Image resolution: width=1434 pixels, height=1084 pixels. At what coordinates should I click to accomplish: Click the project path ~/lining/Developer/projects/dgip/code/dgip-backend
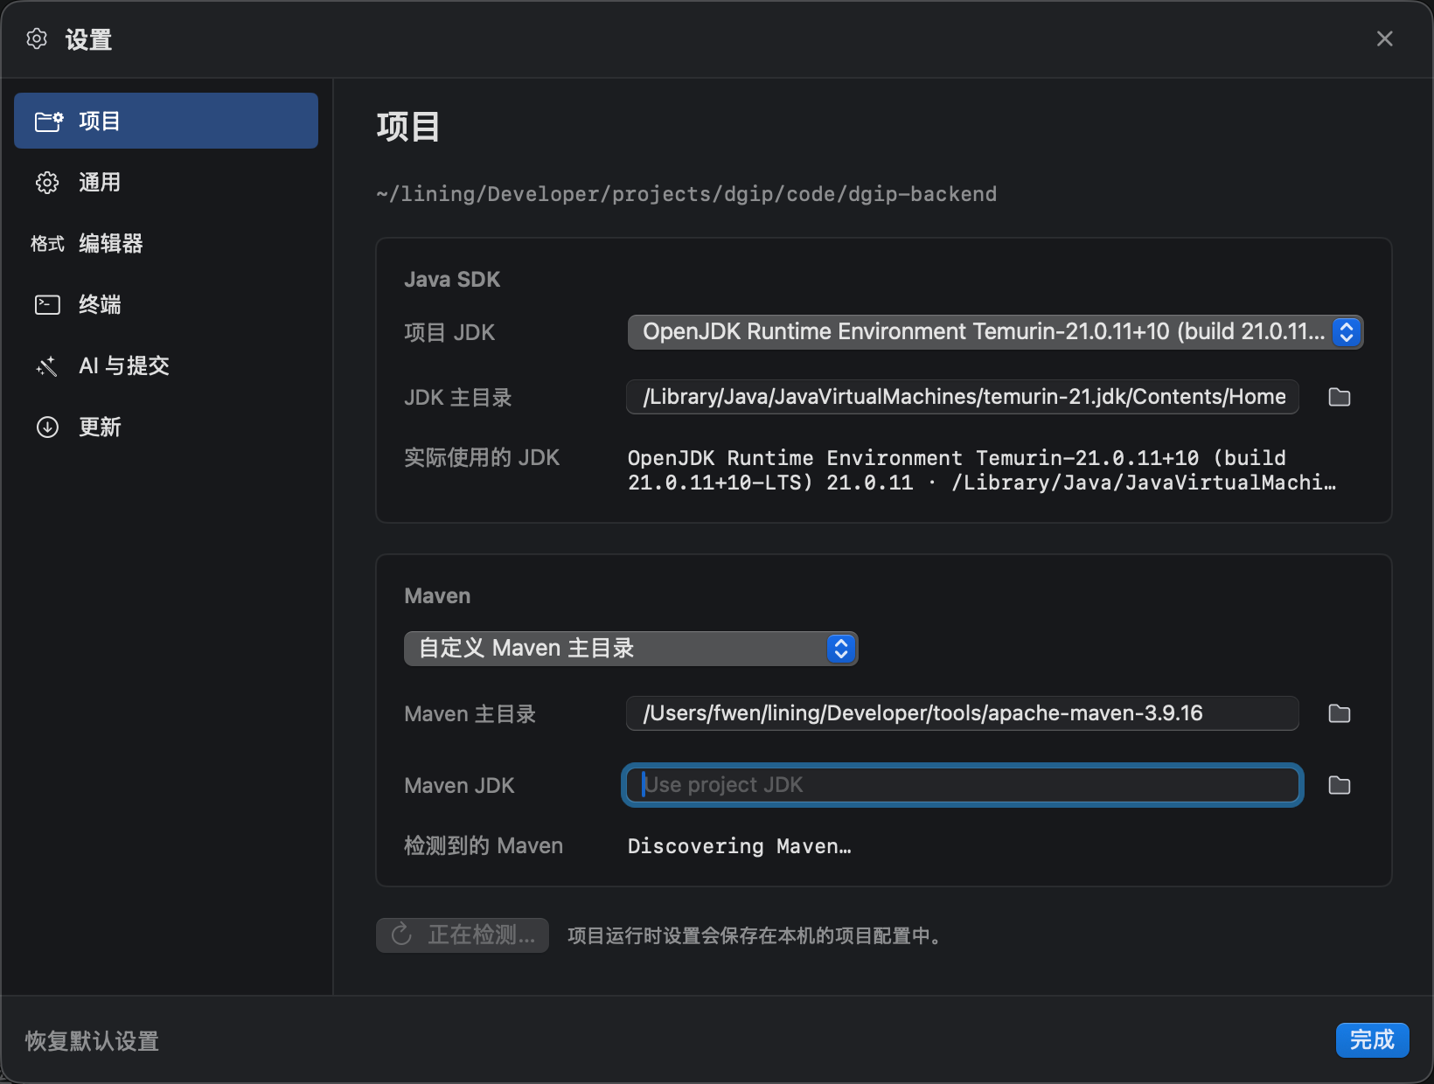tap(686, 194)
